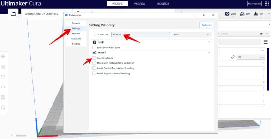
Task: Collapse the Travel section chevron
Action: [209, 52]
